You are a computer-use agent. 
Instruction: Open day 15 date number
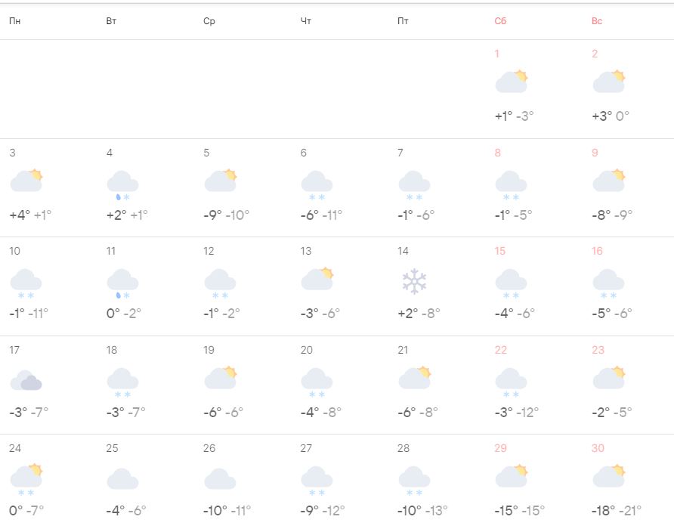click(499, 251)
